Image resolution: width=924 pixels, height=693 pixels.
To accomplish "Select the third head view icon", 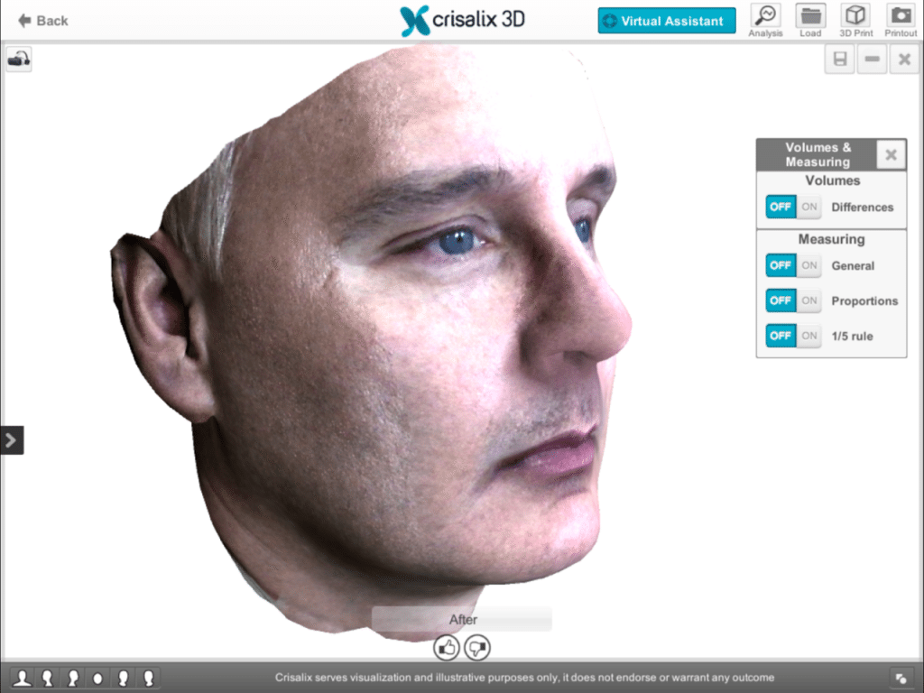I will (72, 679).
